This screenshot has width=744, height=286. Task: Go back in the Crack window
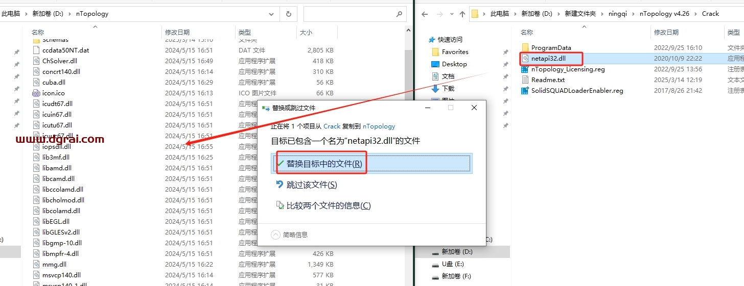[x=425, y=14]
